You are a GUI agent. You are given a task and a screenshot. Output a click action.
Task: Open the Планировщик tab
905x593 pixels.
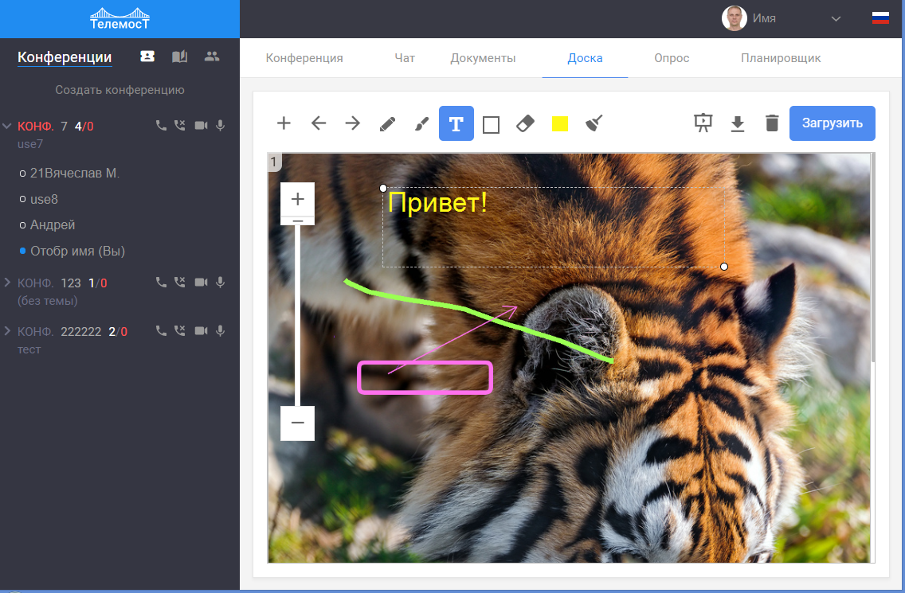coord(781,58)
